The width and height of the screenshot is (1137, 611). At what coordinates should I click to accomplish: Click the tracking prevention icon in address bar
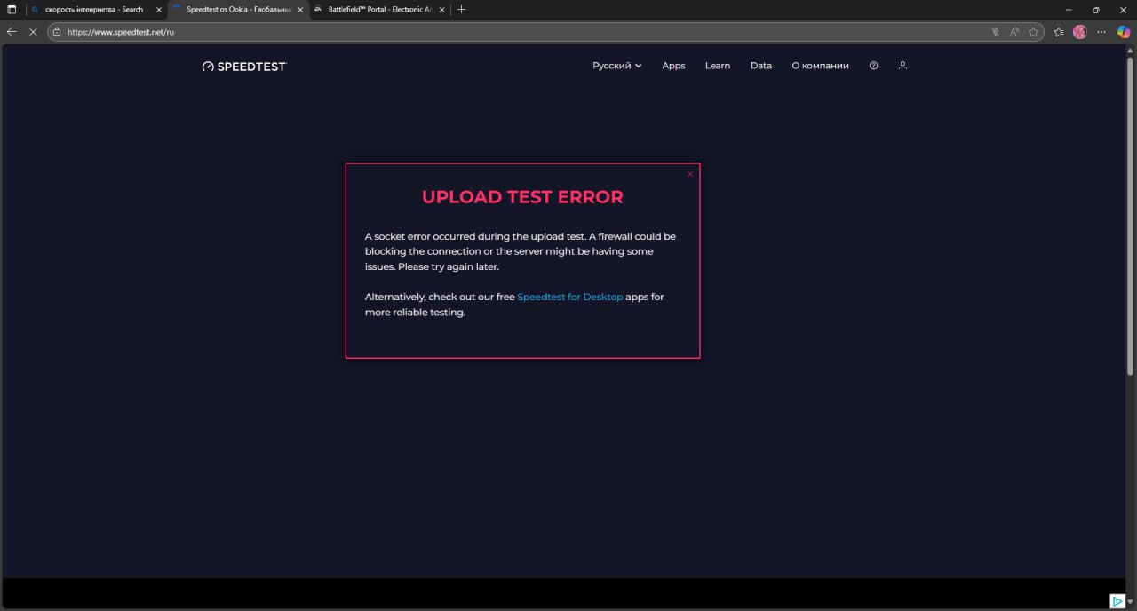tap(995, 31)
